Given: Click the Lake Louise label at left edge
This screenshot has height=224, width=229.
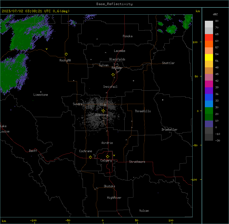Looking at the screenshot, I should (5, 129).
